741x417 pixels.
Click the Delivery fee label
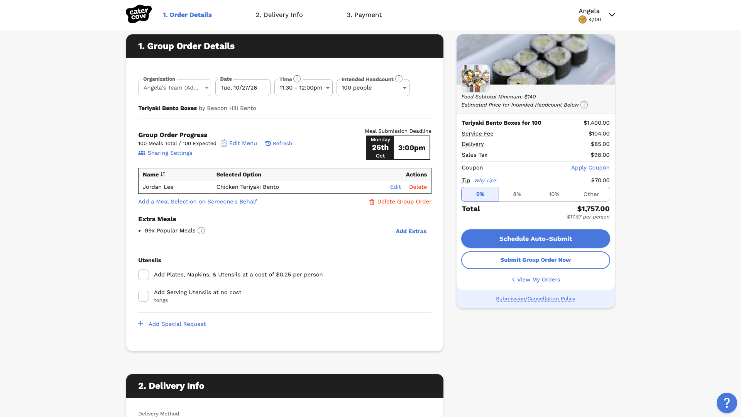pos(472,144)
